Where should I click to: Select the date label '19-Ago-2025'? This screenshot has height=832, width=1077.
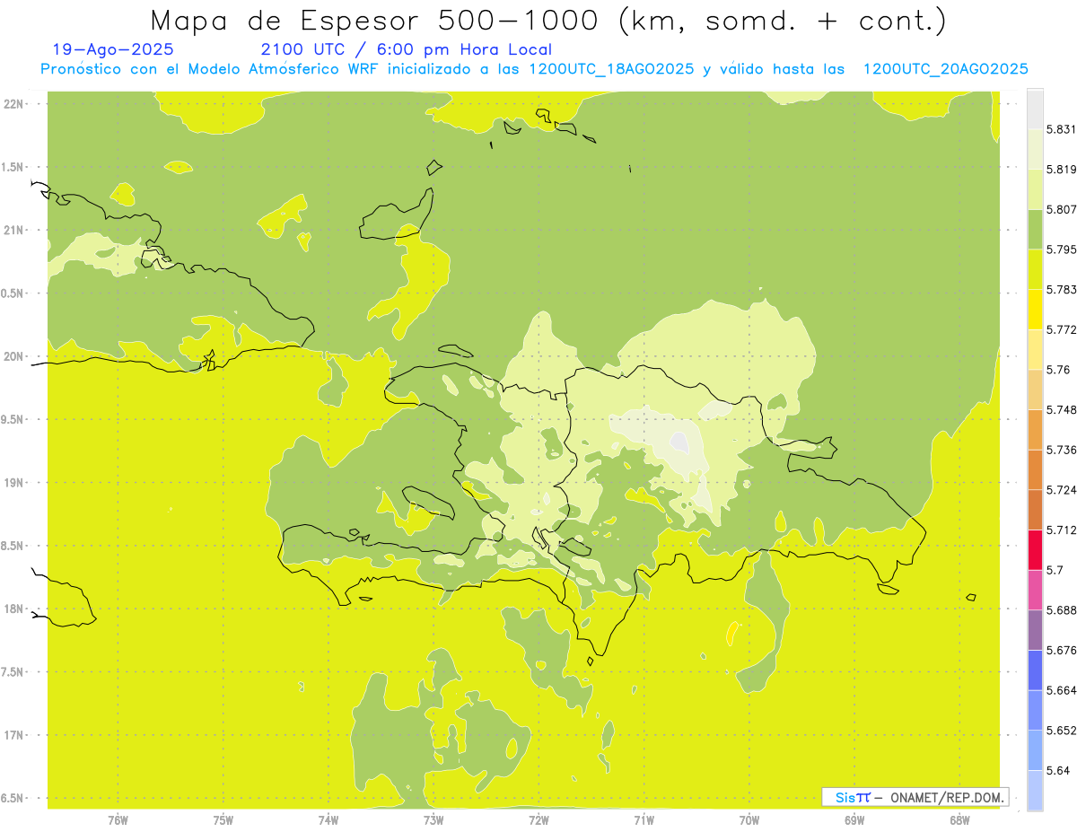(113, 49)
